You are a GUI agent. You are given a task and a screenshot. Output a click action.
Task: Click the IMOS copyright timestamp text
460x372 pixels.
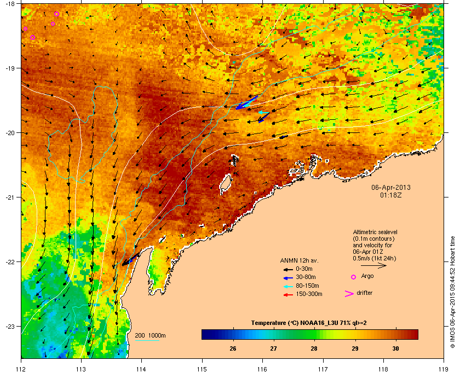(x=452, y=292)
